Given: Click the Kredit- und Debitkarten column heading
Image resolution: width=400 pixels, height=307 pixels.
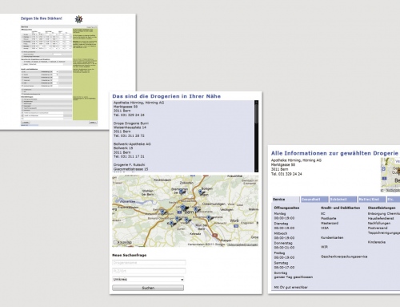Looking at the screenshot, I should point(340,208).
